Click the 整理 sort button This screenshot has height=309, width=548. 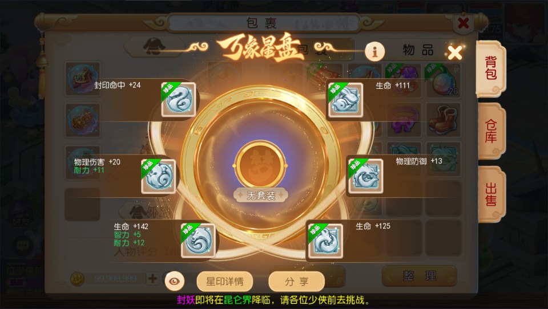tap(420, 276)
